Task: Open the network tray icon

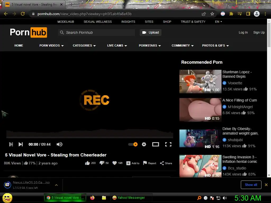Action: [x=218, y=198]
